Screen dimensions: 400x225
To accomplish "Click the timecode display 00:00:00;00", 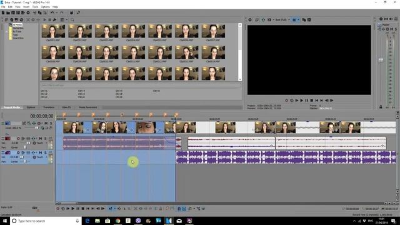I will (x=42, y=116).
